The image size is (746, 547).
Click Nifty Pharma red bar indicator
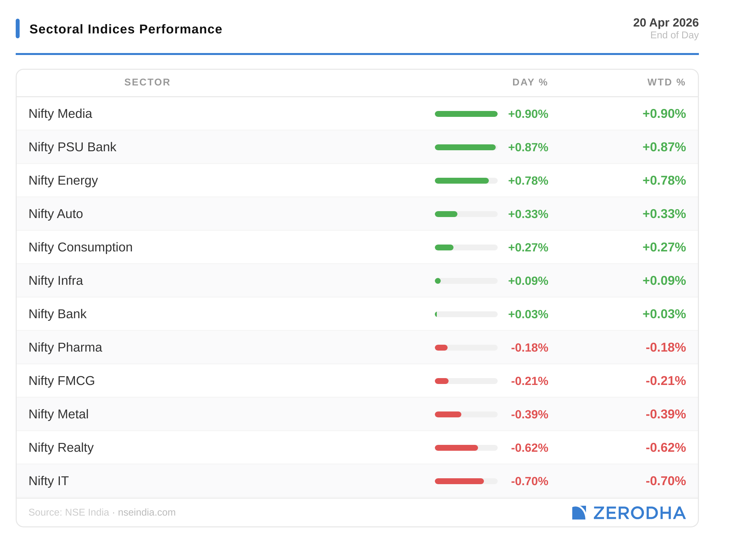tap(441, 348)
